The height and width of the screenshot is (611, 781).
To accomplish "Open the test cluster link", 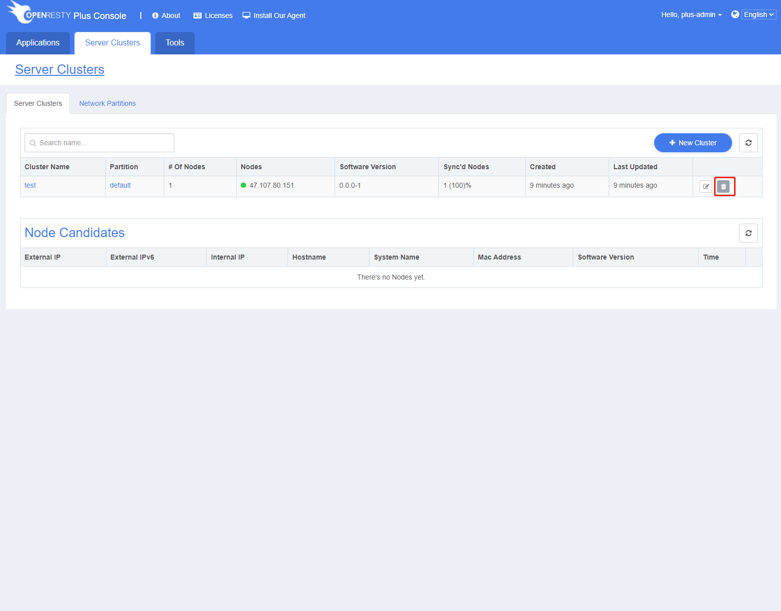I will 30,185.
